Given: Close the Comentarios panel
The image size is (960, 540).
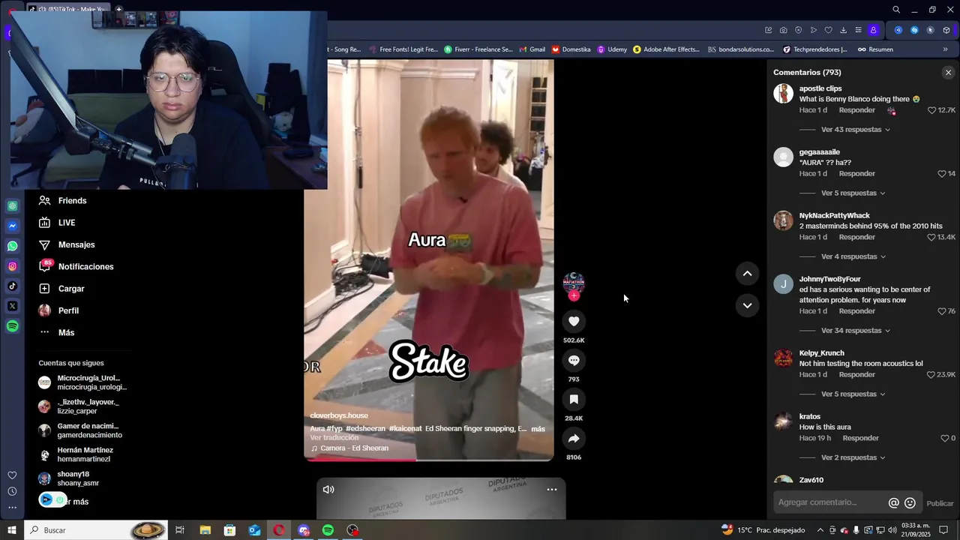Looking at the screenshot, I should tap(948, 73).
